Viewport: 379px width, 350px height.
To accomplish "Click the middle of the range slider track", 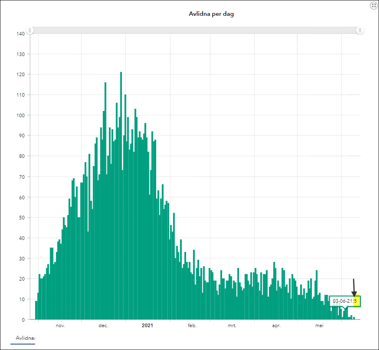I will tap(195, 30).
